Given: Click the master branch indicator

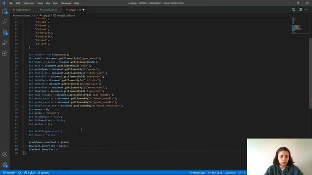Looking at the screenshot, I should 9,173.
